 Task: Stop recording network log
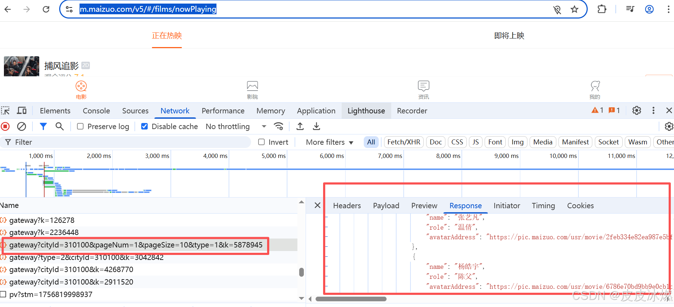point(5,126)
